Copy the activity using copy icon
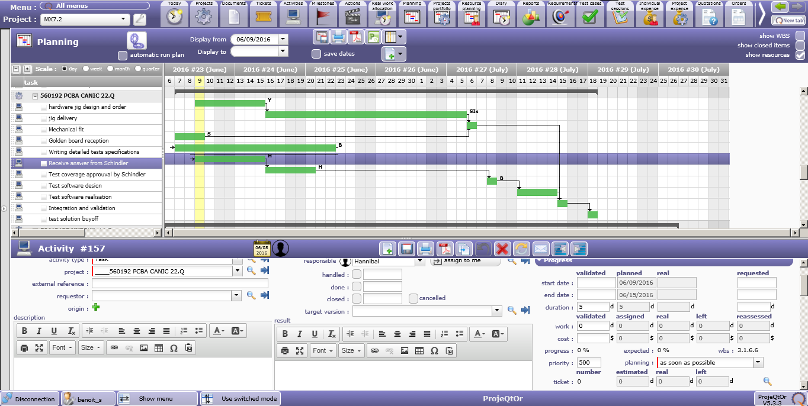The width and height of the screenshot is (808, 406). click(x=464, y=249)
